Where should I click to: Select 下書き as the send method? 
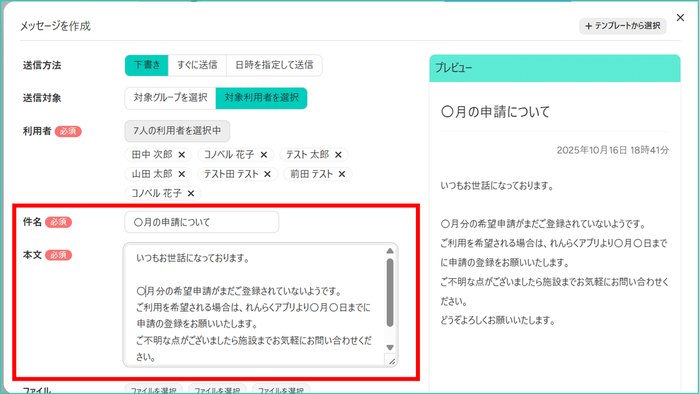point(146,65)
